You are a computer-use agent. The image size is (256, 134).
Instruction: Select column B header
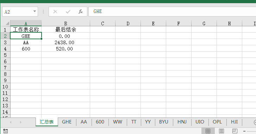point(65,23)
